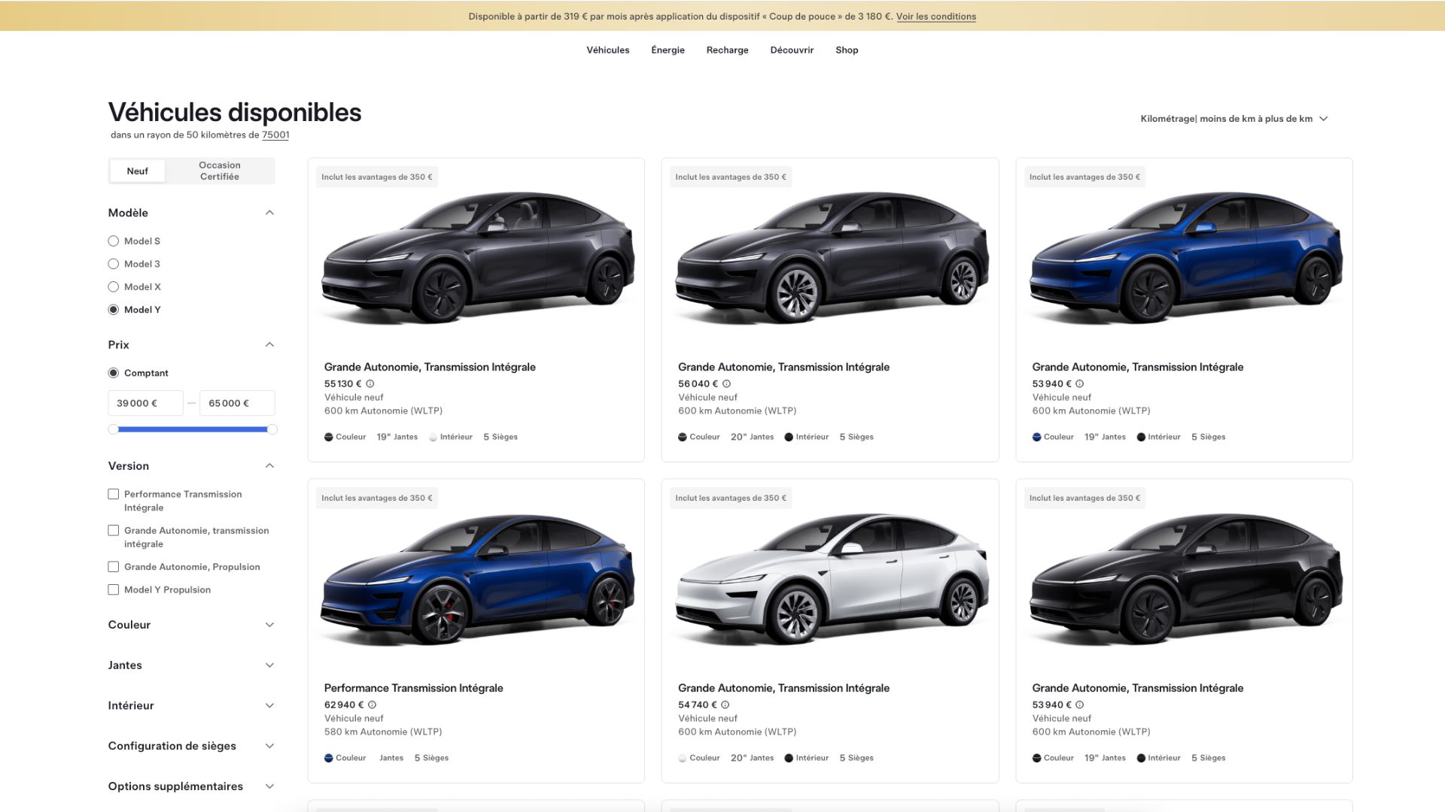1445x812 pixels.
Task: Open the Kilométrage sort dropdown
Action: click(x=1234, y=119)
